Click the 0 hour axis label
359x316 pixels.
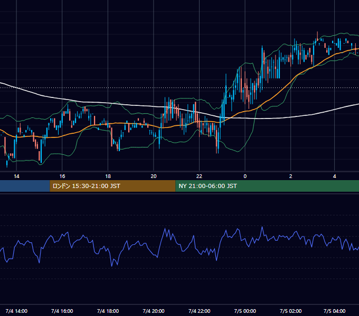coord(245,176)
